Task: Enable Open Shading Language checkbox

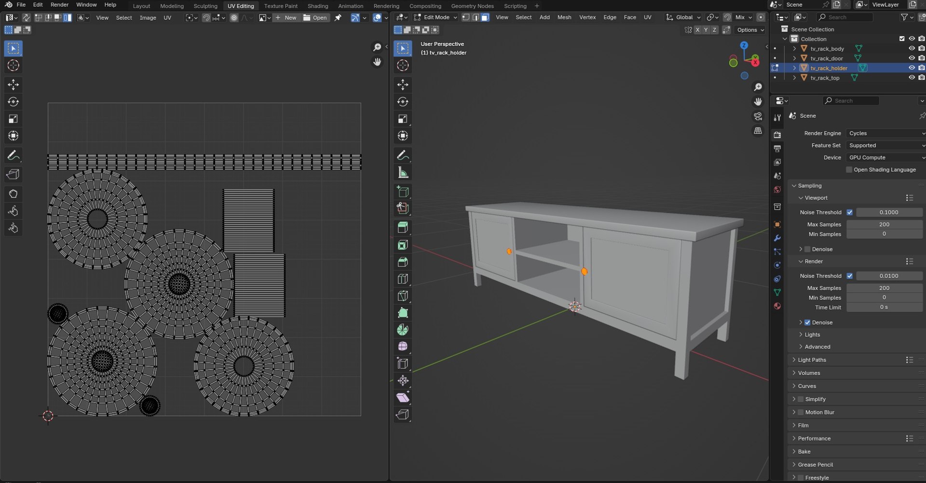Action: pos(849,170)
